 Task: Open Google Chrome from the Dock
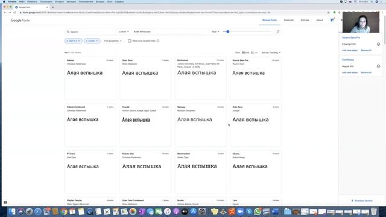[64, 212]
